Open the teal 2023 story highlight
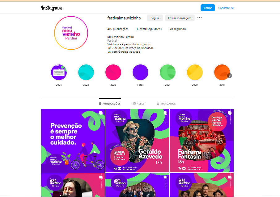The image size is (280, 197). tap(86, 72)
